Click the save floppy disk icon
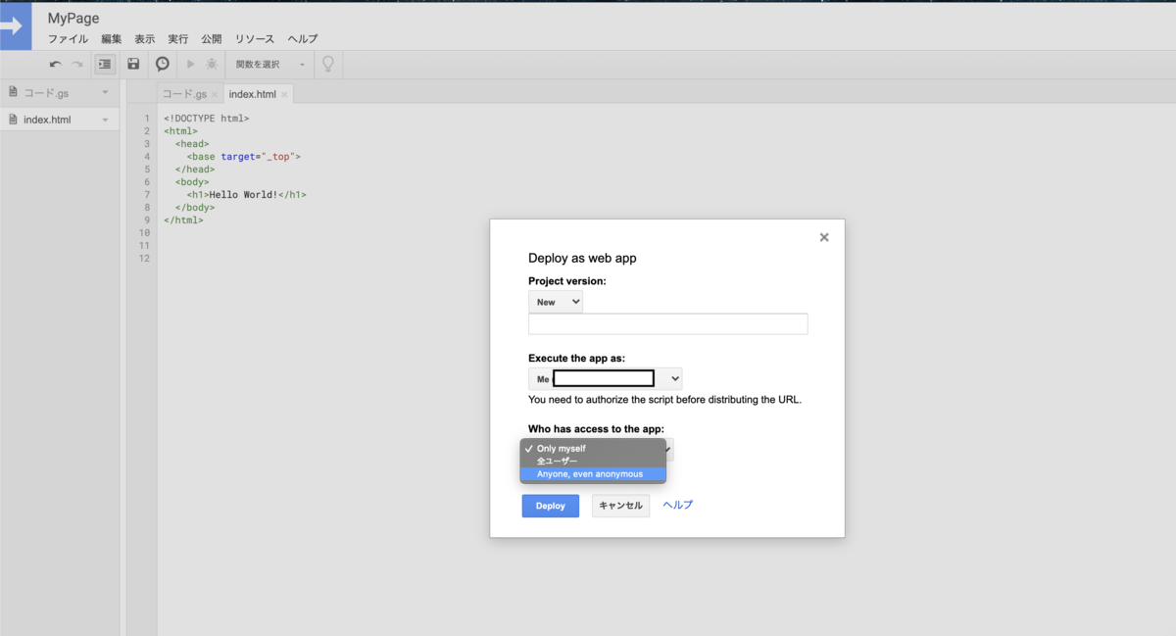 pyautogui.click(x=133, y=64)
